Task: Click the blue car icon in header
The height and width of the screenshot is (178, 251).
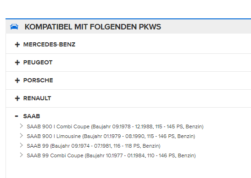Action: coord(14,27)
